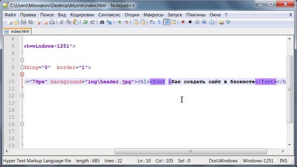Open the Запуск menu
Screen dimensions: 297x167
[174, 15]
